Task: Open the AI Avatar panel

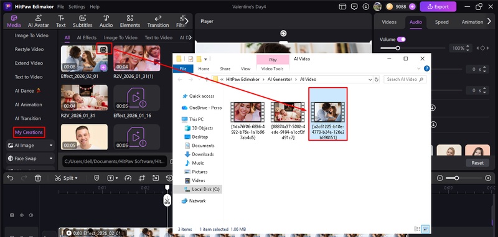Action: pyautogui.click(x=39, y=21)
